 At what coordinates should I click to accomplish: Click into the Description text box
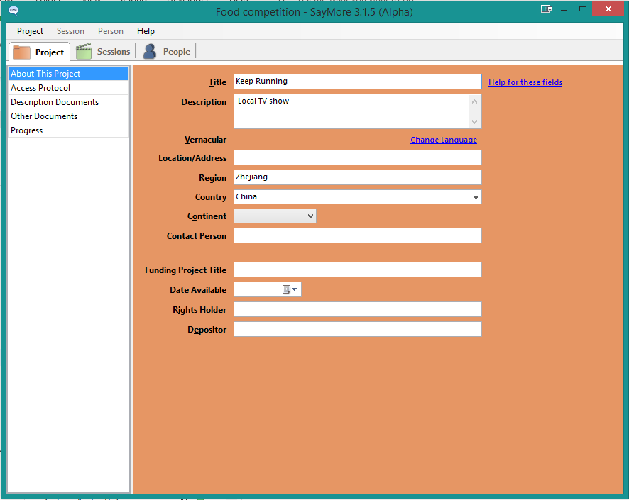352,111
